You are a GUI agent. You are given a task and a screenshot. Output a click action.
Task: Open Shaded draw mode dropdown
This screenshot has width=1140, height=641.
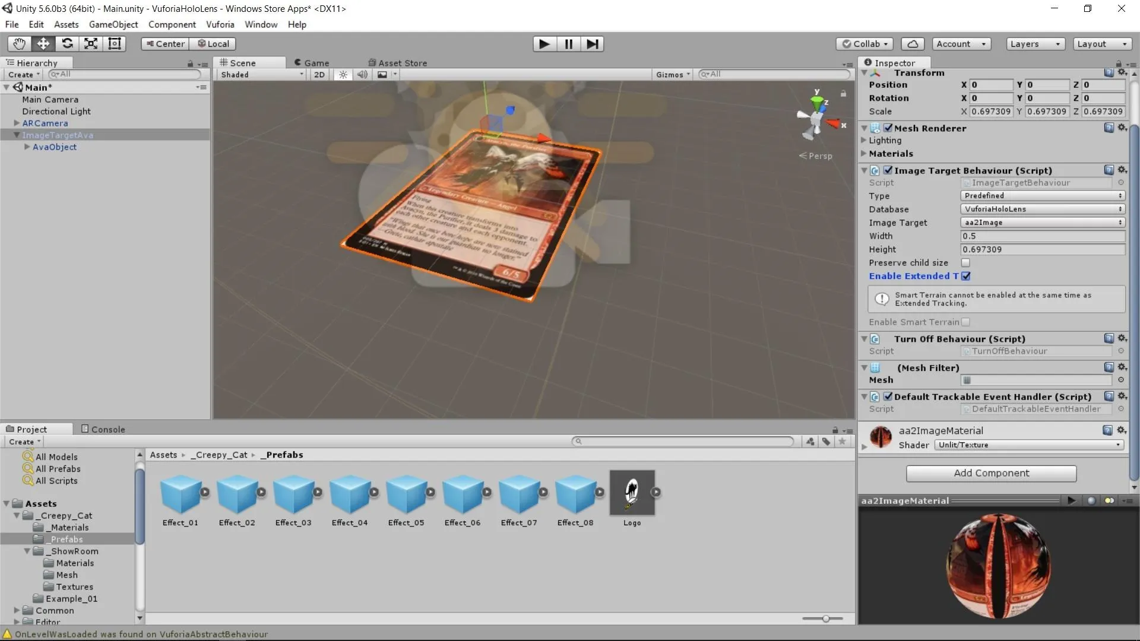pos(262,74)
